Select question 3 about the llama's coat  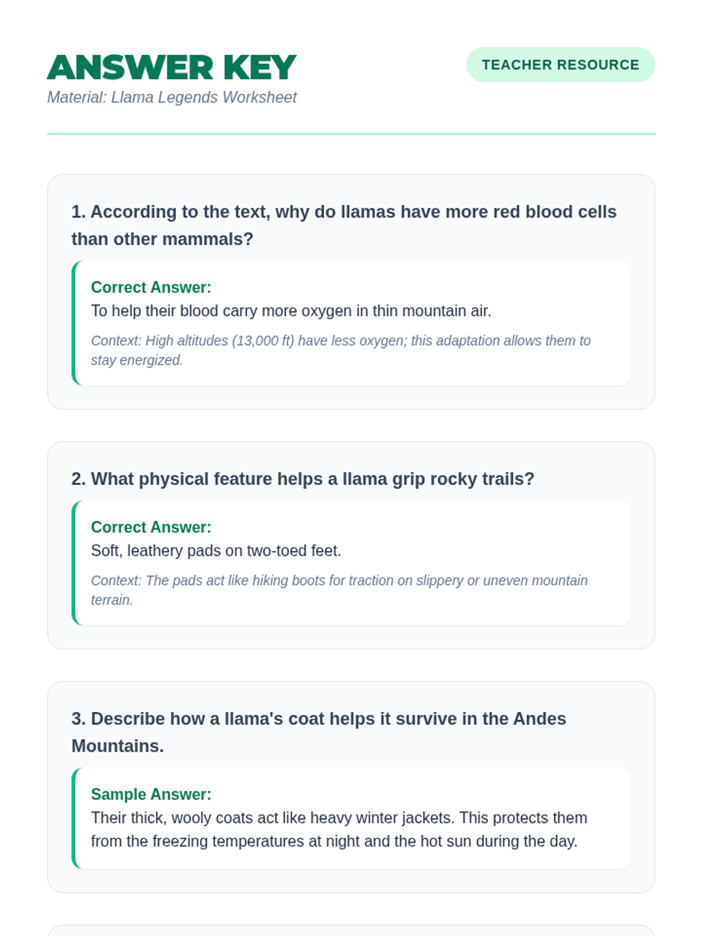point(318,732)
